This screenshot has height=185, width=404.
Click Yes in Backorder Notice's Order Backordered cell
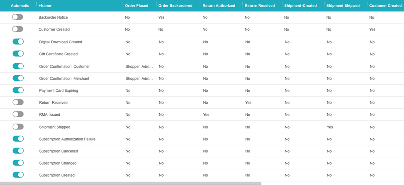(161, 17)
